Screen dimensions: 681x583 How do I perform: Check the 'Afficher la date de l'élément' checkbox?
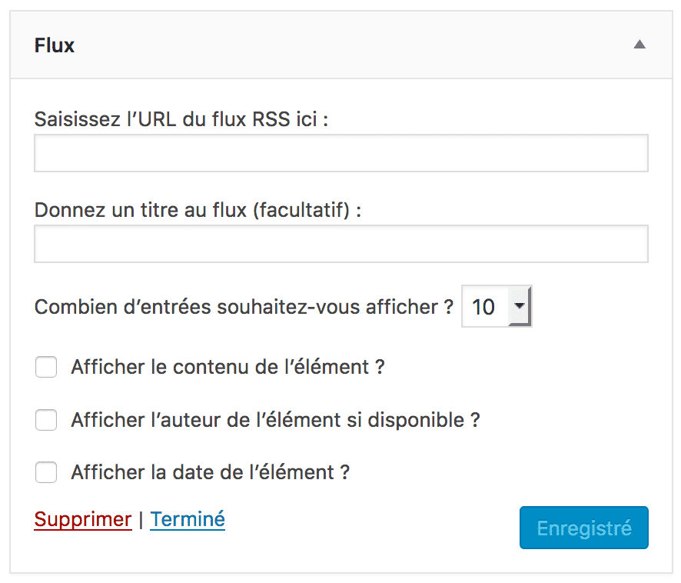(47, 472)
